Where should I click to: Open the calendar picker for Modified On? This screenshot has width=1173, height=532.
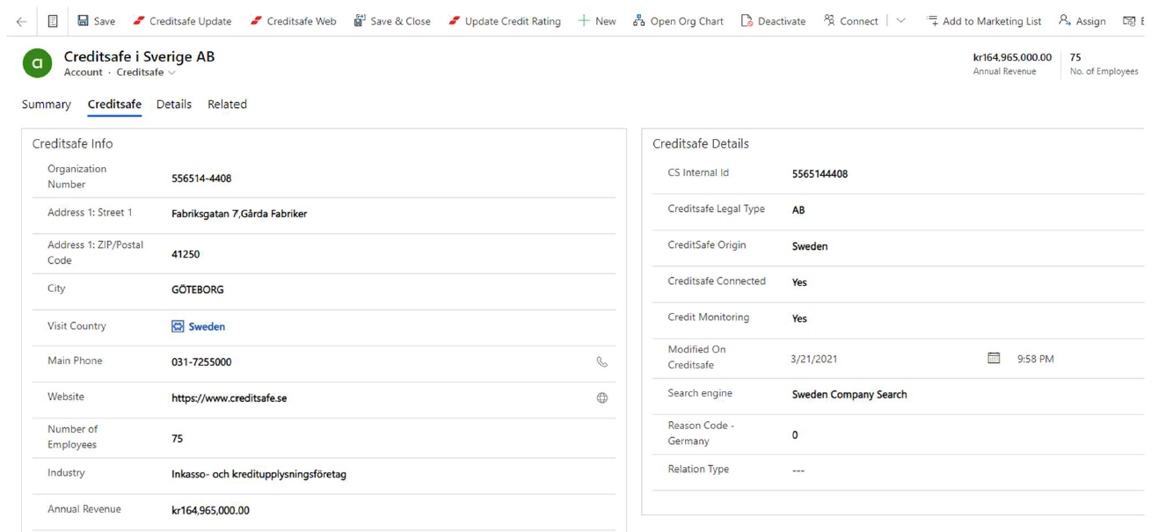[x=994, y=359]
